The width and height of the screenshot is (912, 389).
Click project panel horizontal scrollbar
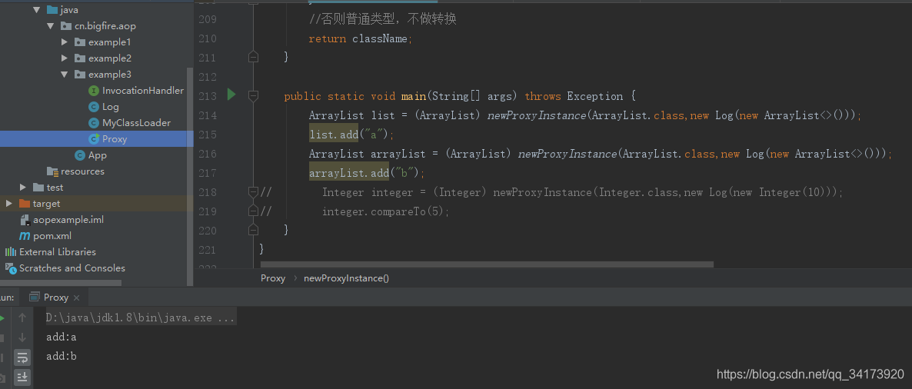[61, 283]
